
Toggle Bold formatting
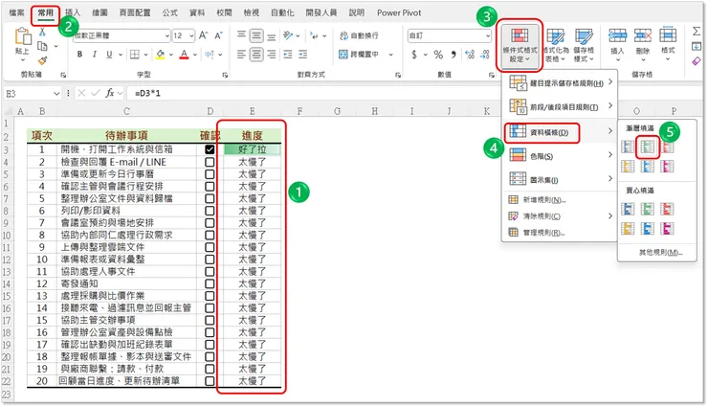pyautogui.click(x=79, y=55)
